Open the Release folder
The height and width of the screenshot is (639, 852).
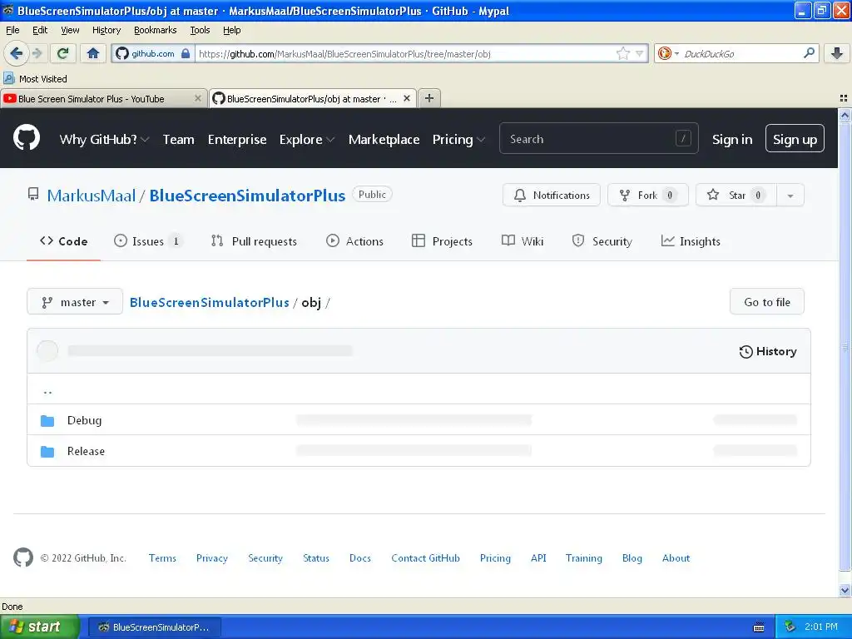click(86, 451)
